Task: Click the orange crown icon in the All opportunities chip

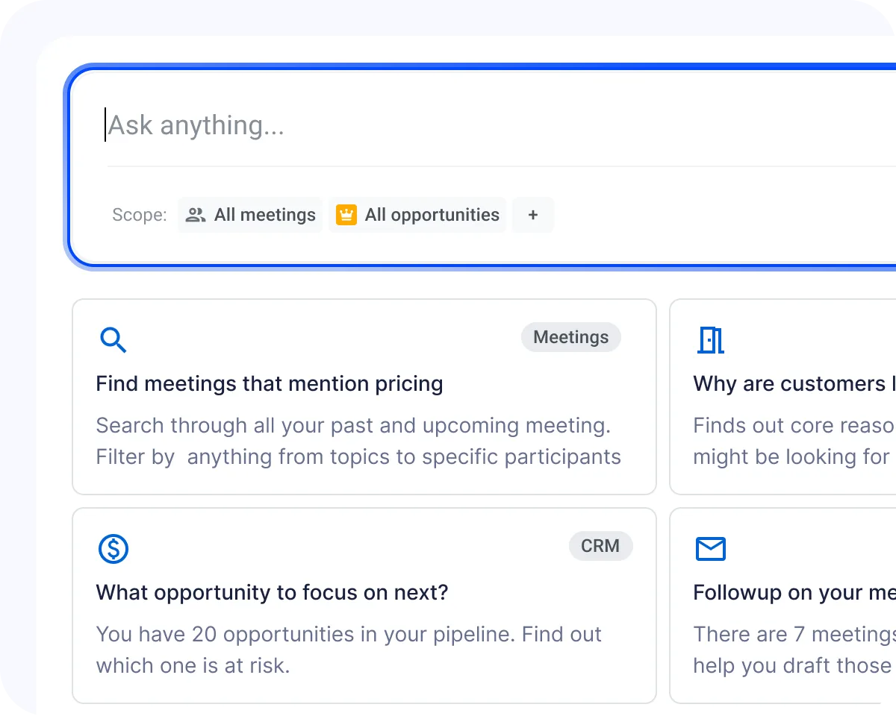Action: pyautogui.click(x=346, y=215)
